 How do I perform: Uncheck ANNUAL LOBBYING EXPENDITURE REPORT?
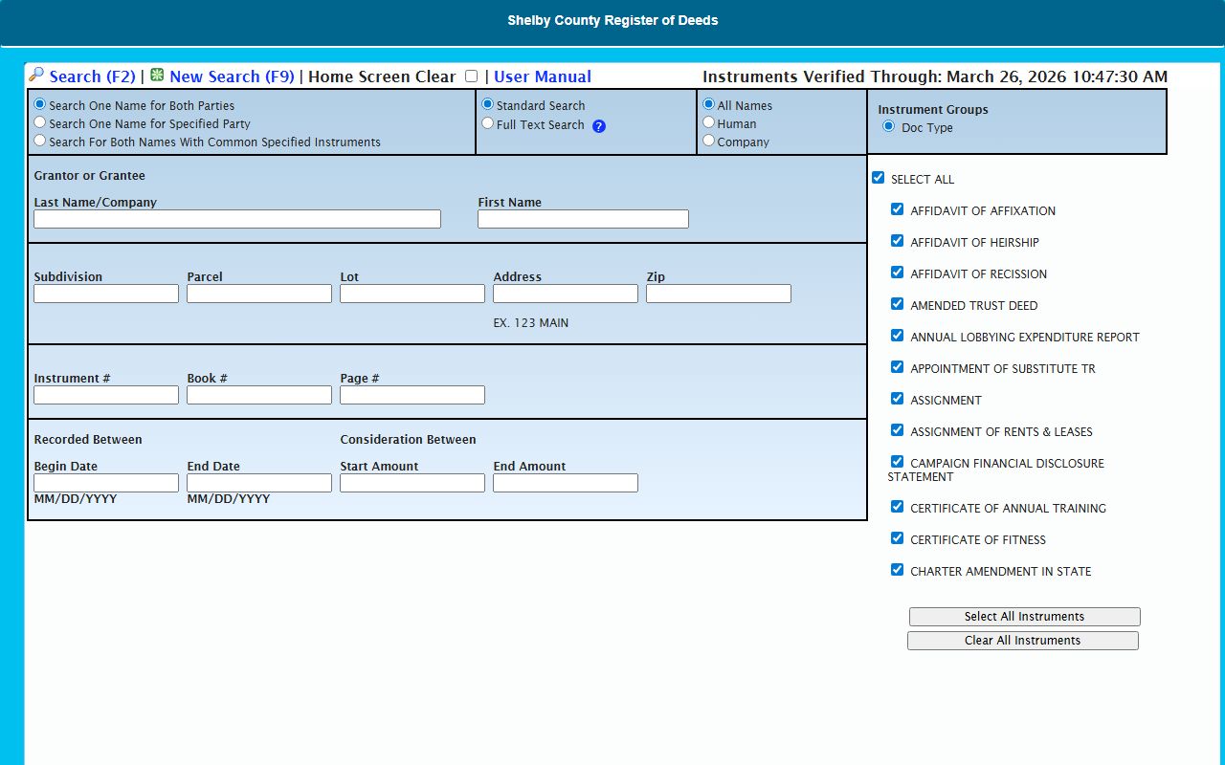[898, 336]
